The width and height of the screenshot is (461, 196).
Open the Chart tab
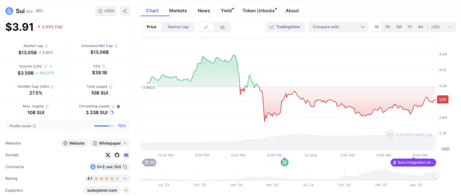[x=152, y=11]
